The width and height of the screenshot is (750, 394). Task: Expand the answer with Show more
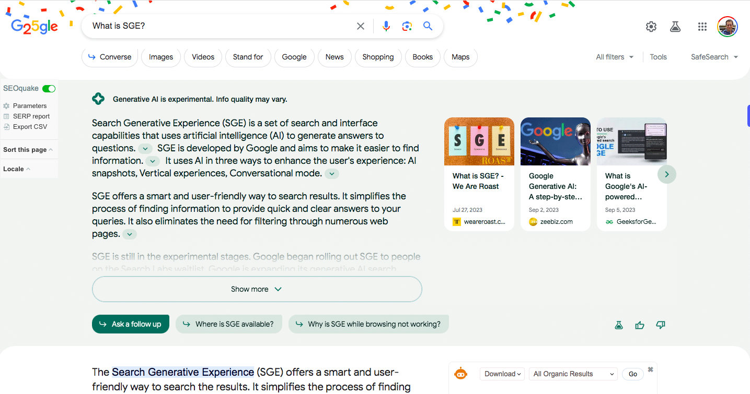257,289
